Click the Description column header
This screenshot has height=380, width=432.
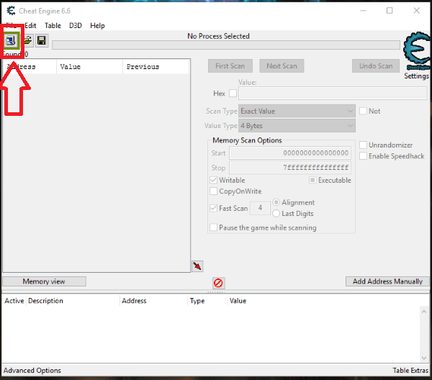pos(73,301)
